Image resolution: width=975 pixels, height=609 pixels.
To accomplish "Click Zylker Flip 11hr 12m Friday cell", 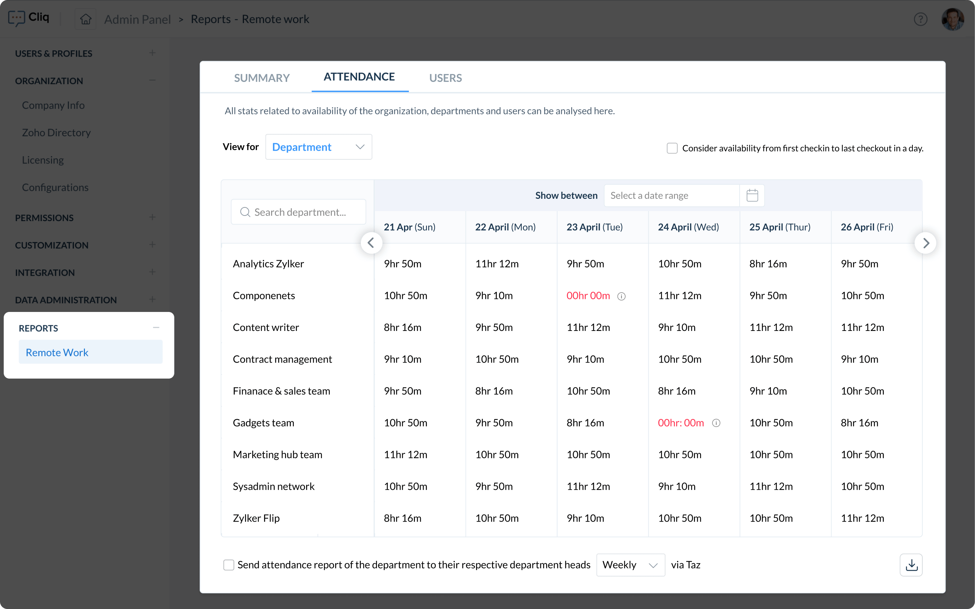I will point(862,519).
